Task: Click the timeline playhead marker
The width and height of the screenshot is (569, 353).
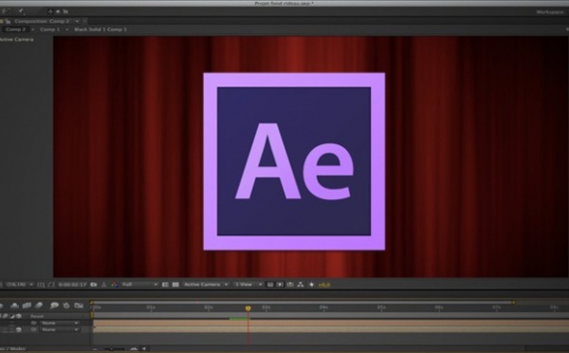Action: (248, 308)
